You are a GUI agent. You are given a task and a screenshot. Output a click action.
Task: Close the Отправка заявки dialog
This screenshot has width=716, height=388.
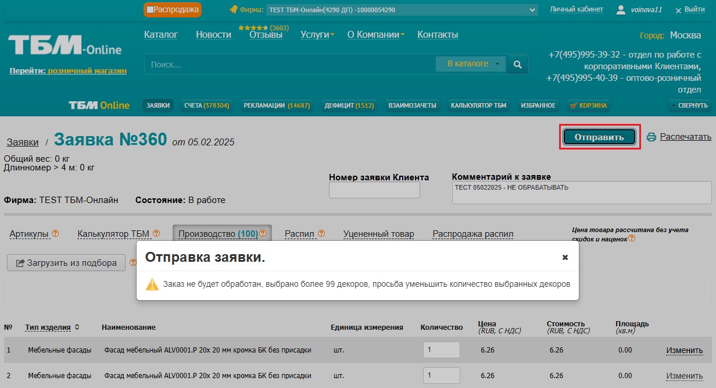pyautogui.click(x=565, y=257)
